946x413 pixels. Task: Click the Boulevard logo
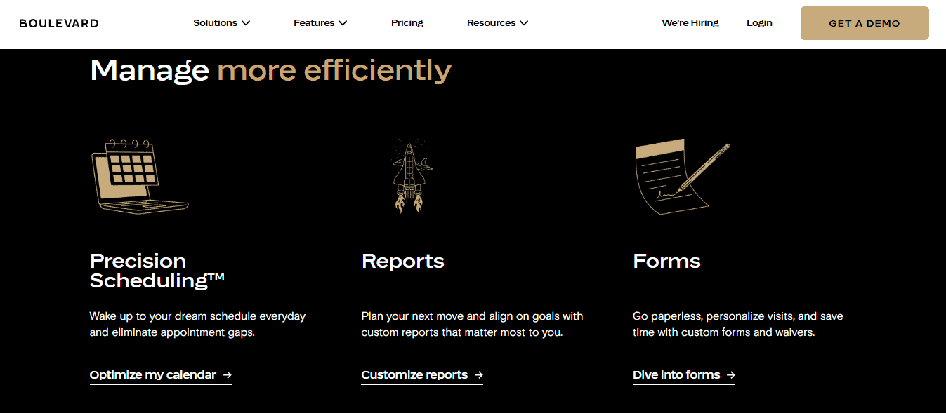tap(59, 23)
